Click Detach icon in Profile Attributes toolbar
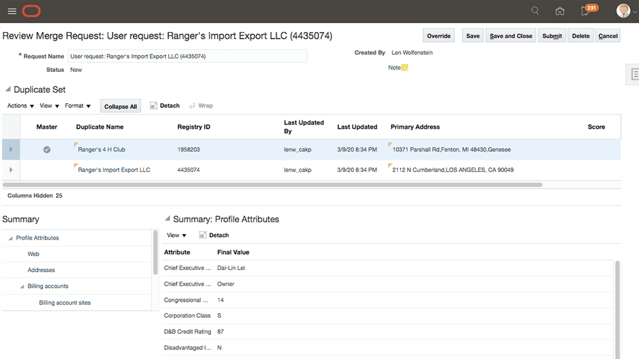 tap(203, 235)
